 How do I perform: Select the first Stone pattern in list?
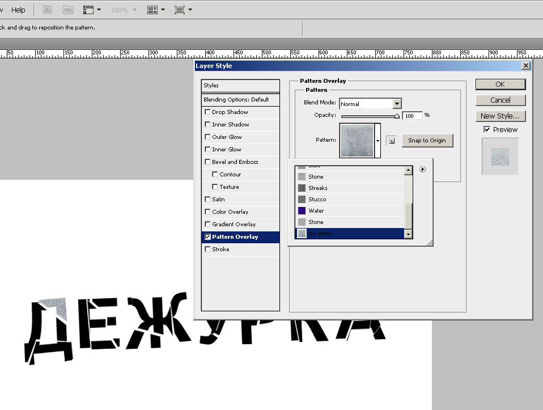click(x=350, y=177)
